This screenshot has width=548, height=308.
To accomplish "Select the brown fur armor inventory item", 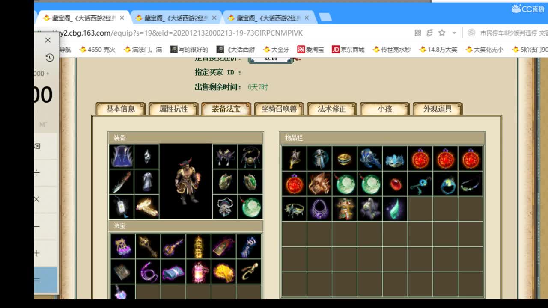I will [319, 184].
